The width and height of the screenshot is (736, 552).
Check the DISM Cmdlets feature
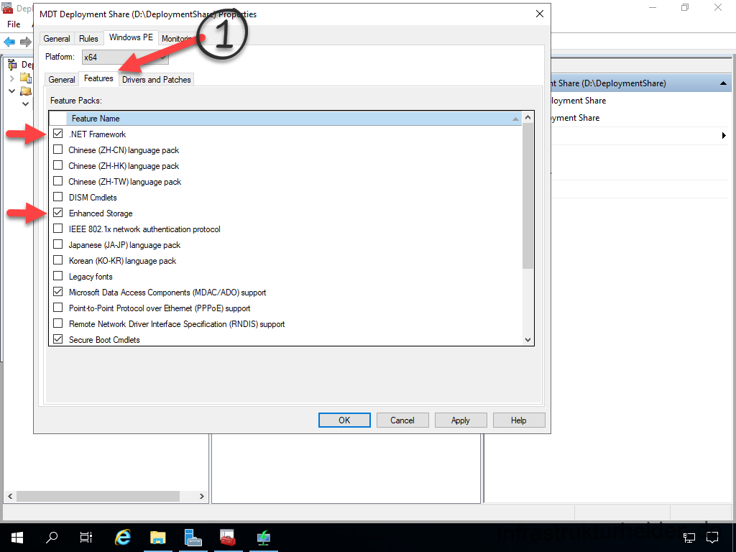click(x=57, y=197)
